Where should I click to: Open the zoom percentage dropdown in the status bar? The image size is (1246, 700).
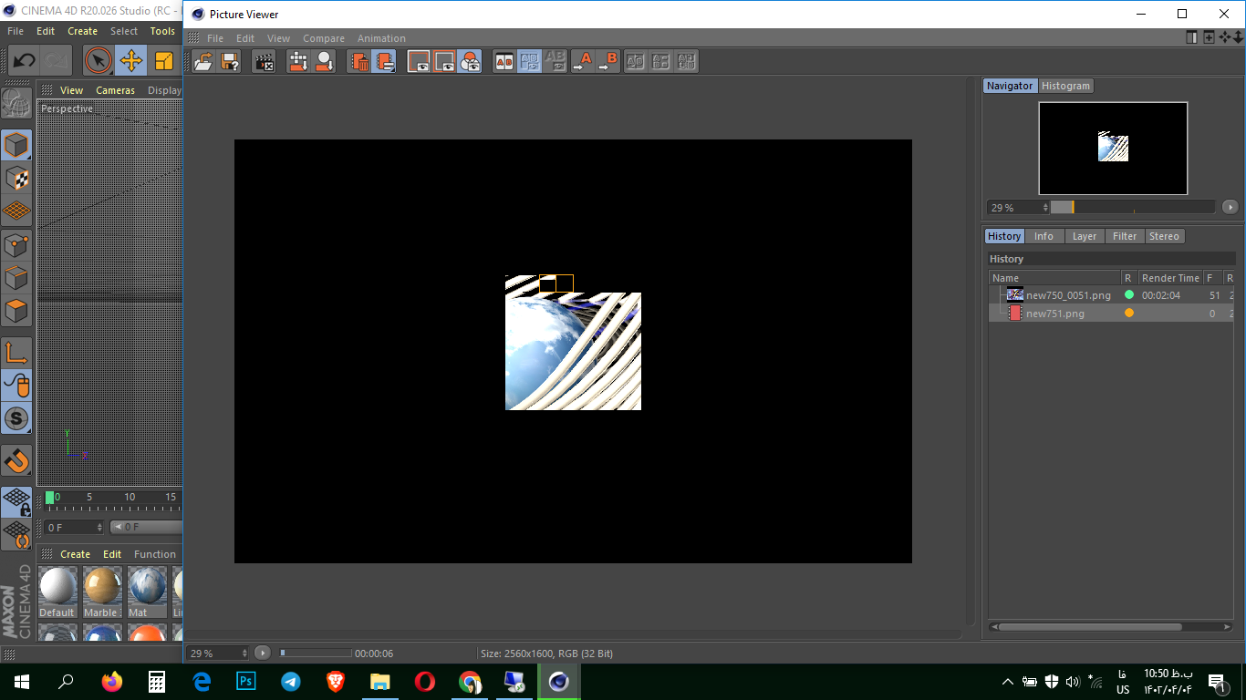(x=216, y=653)
